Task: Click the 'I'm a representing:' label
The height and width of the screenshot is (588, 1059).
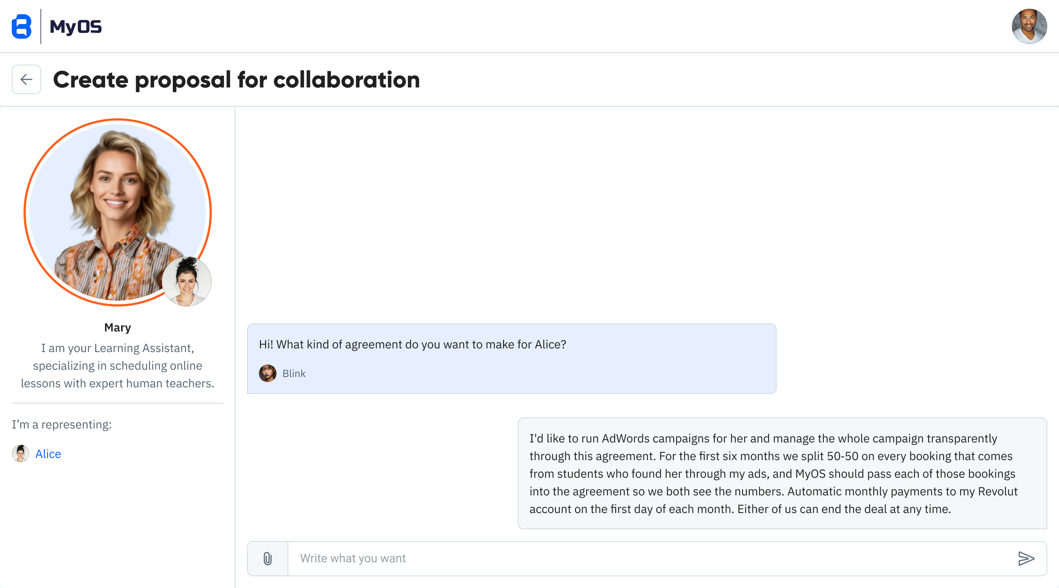Action: (x=62, y=424)
